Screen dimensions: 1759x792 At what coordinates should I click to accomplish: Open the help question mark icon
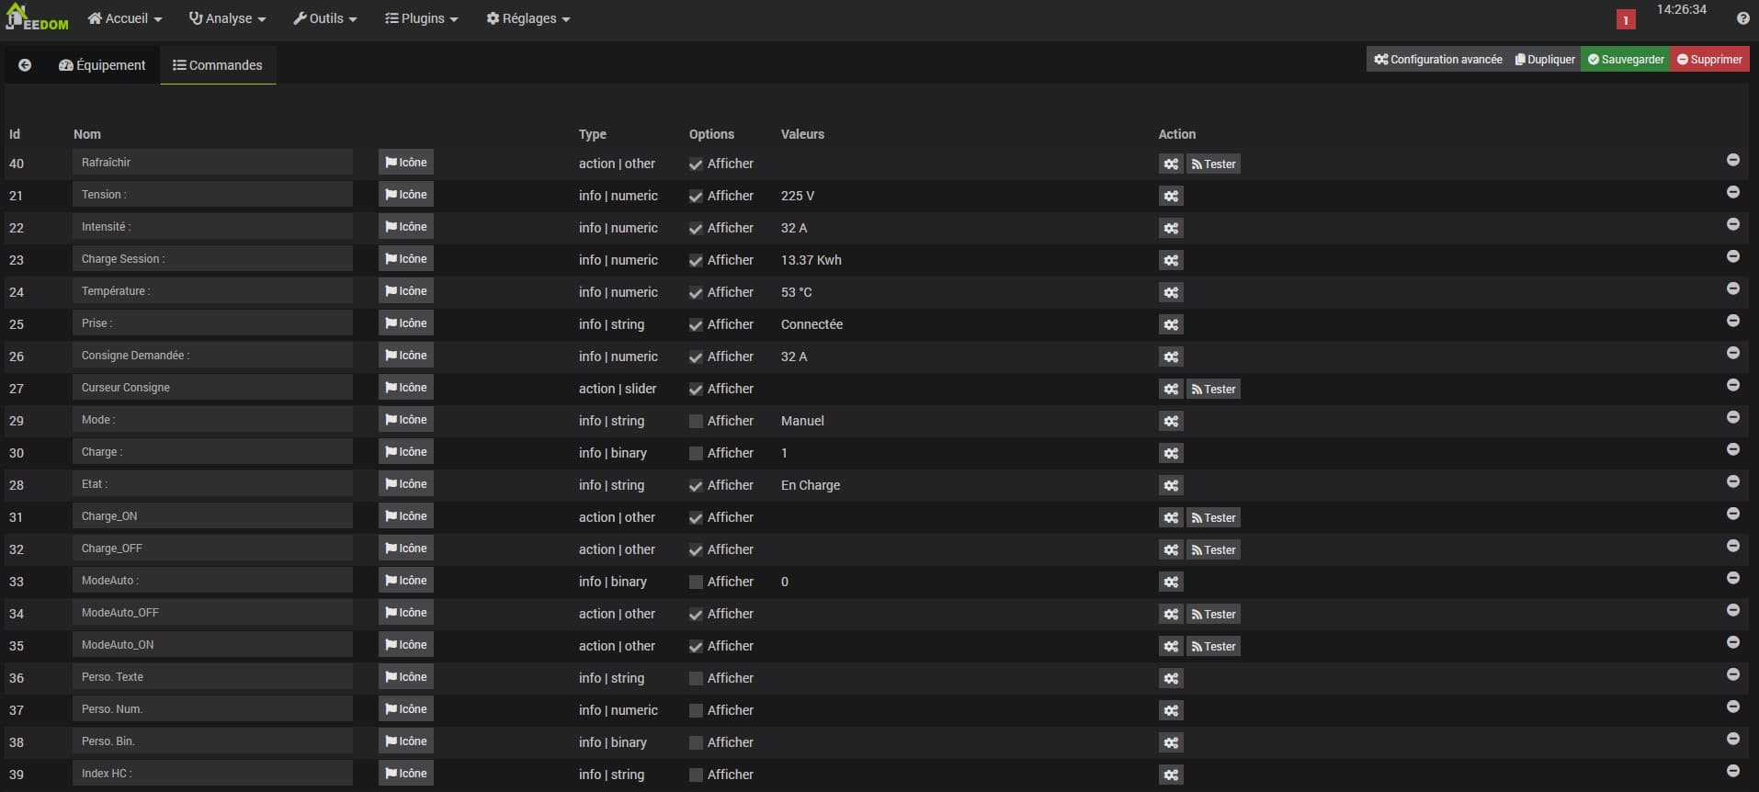pyautogui.click(x=1742, y=18)
